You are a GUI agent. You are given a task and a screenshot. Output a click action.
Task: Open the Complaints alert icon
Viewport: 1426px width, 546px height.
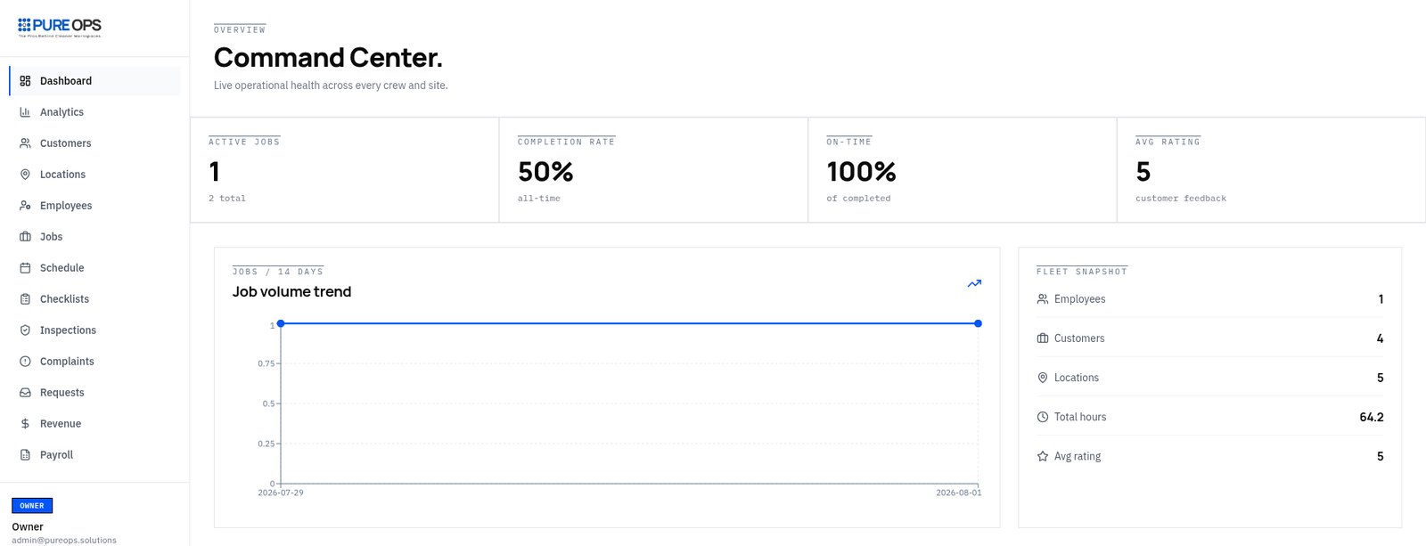pyautogui.click(x=25, y=362)
